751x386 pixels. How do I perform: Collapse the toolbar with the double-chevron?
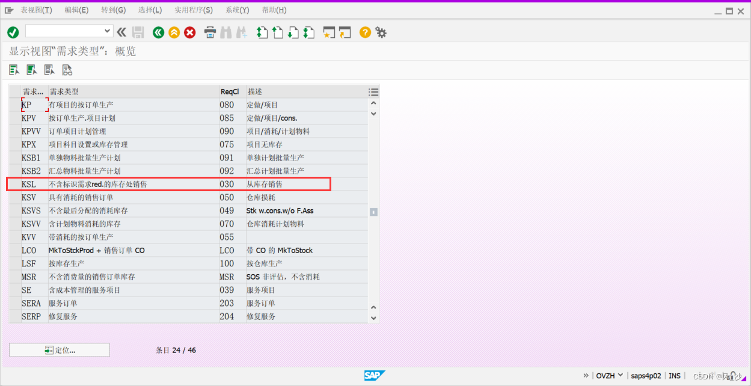(120, 32)
